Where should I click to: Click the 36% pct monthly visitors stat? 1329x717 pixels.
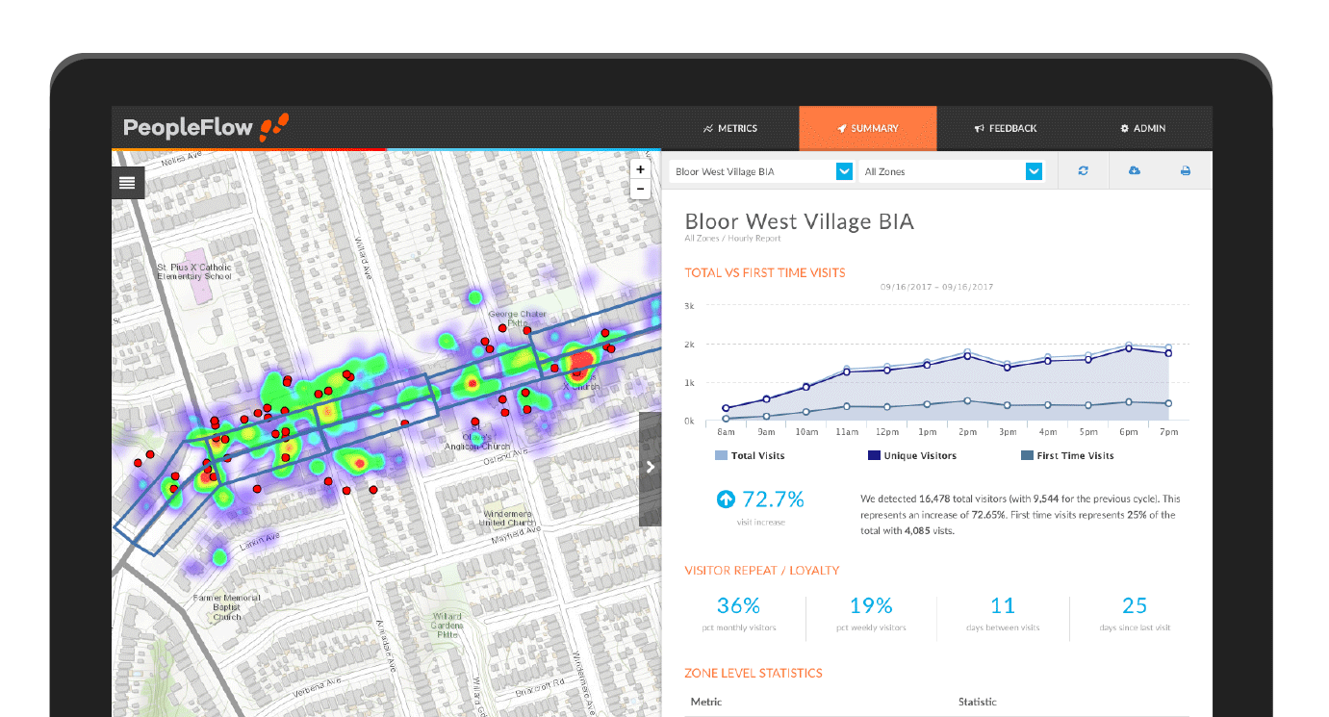pos(739,614)
